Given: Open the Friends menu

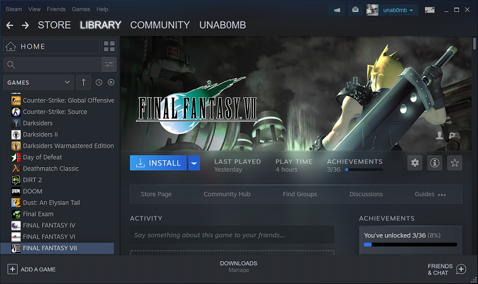Looking at the screenshot, I should tap(56, 9).
